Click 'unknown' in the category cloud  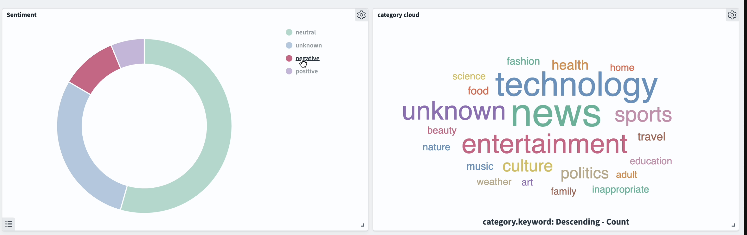click(x=453, y=111)
